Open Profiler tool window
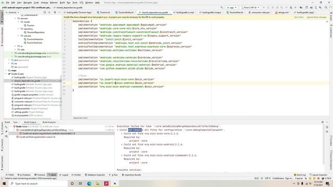333x187 pixels. click(76, 175)
